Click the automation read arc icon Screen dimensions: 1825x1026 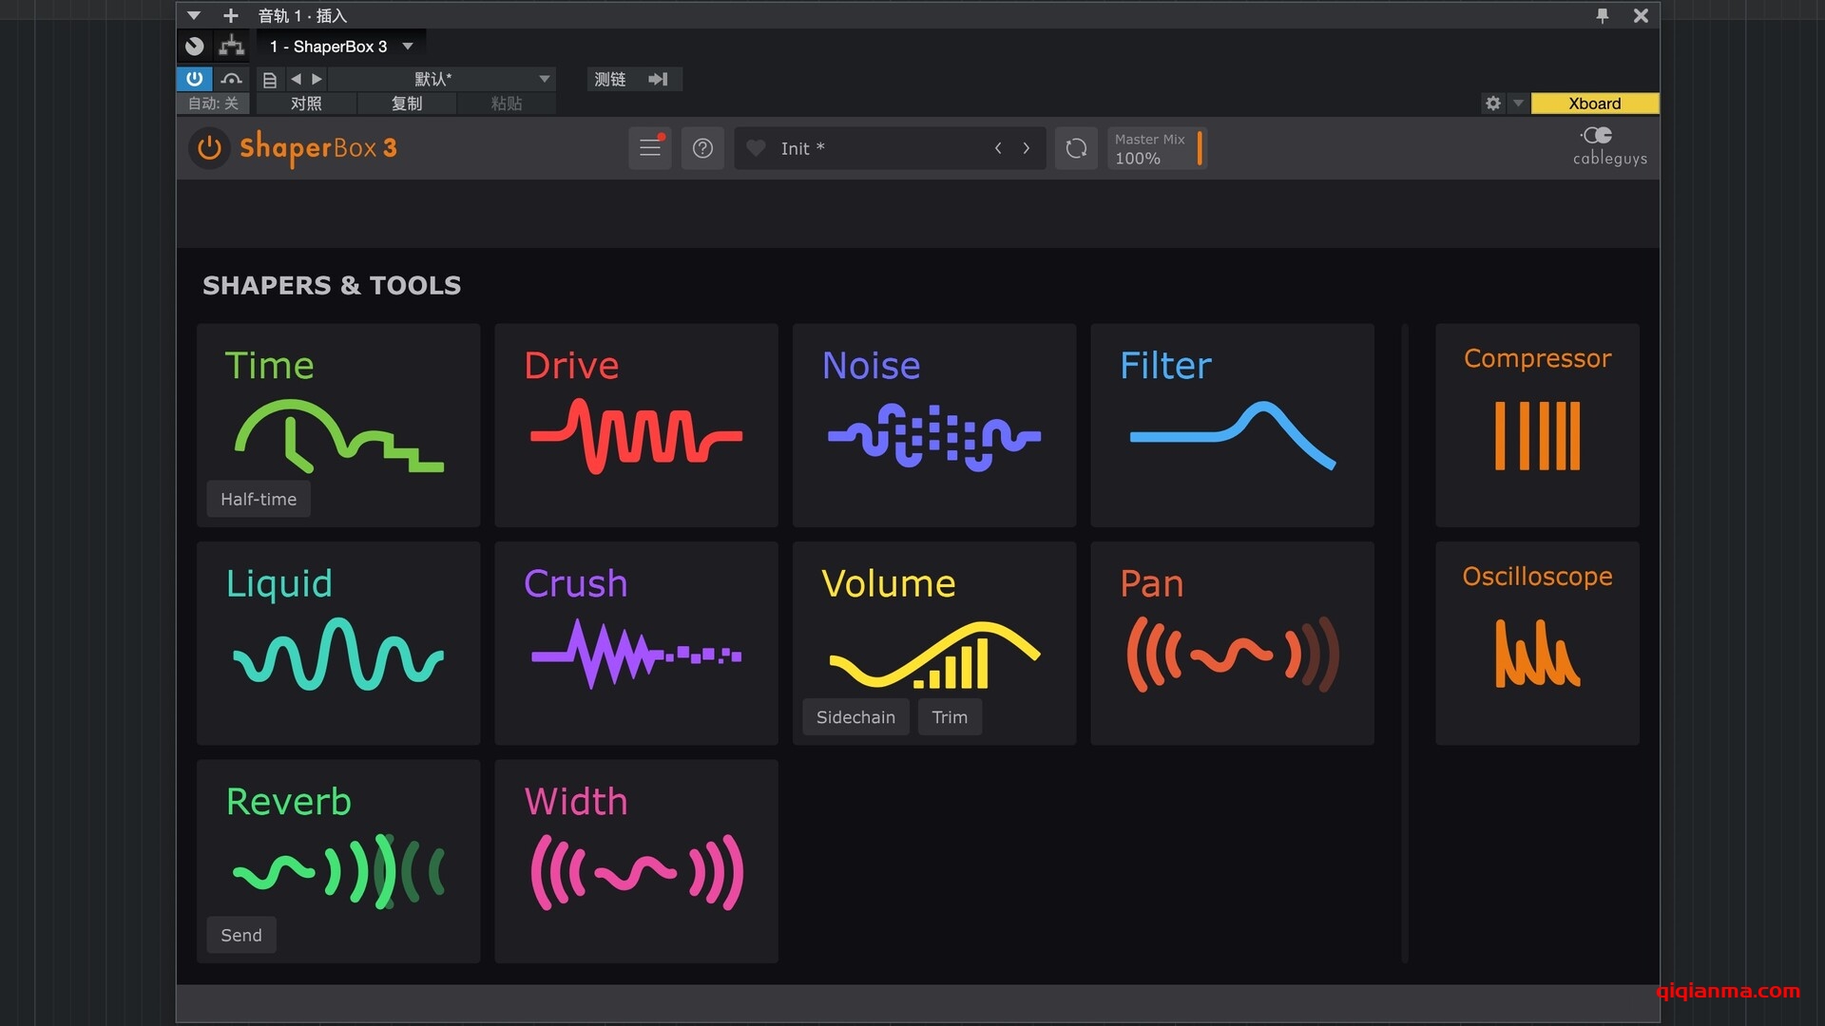point(231,79)
